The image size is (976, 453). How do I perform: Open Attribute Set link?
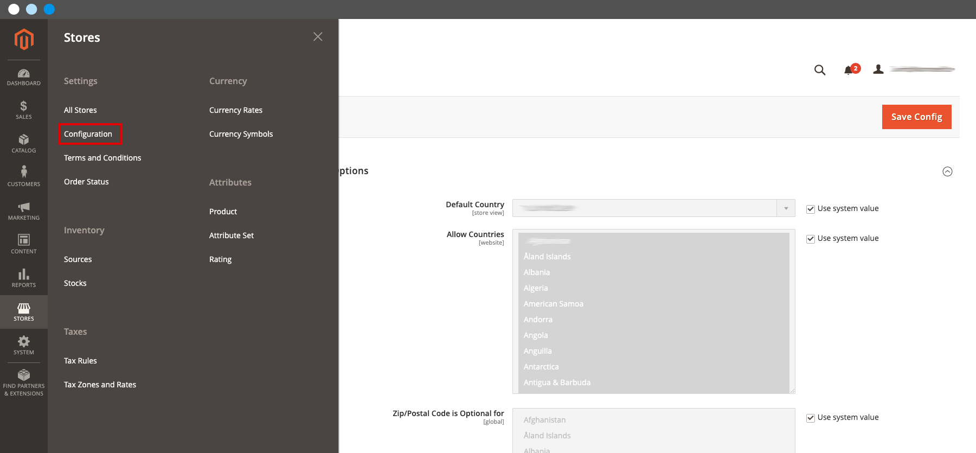click(232, 235)
